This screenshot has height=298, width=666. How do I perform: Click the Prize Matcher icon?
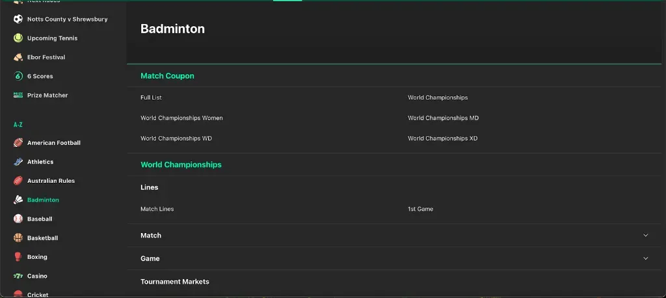tap(18, 95)
